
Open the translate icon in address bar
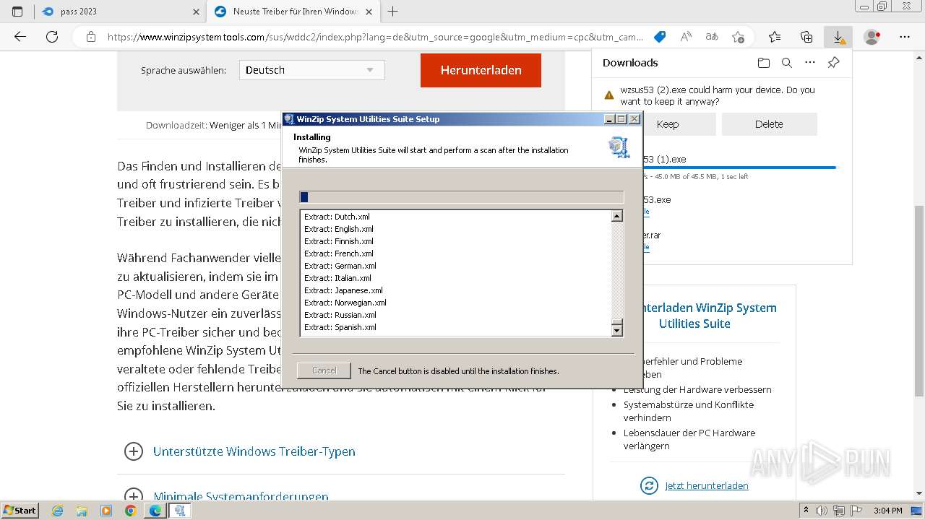coord(712,37)
